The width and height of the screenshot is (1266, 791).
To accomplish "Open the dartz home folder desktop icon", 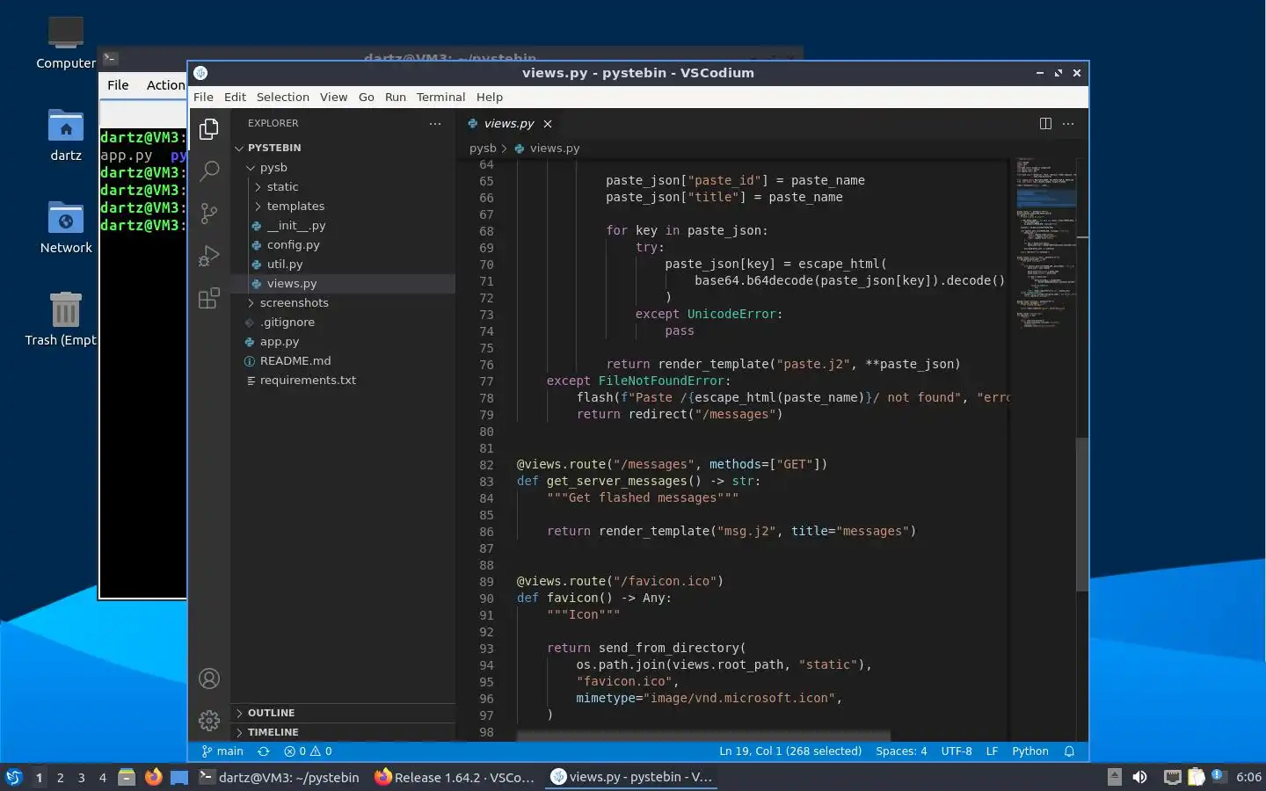I will 65,136.
